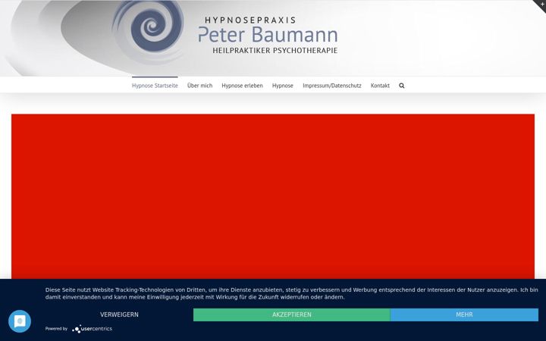Decline tracking with the Verweigern button
Viewport: 546px width, 341px height.
(x=120, y=314)
